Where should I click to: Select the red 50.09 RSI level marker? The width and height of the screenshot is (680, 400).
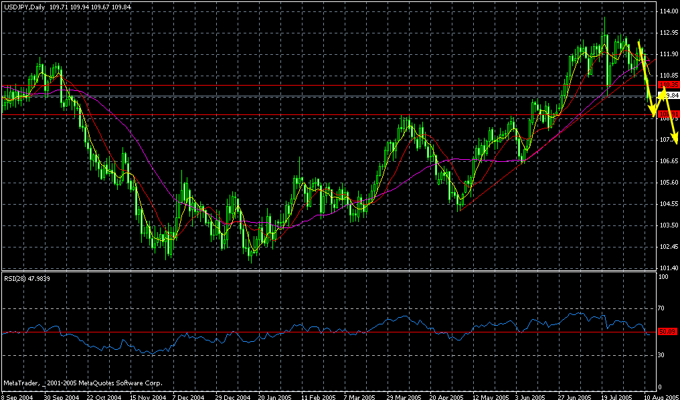(x=668, y=330)
